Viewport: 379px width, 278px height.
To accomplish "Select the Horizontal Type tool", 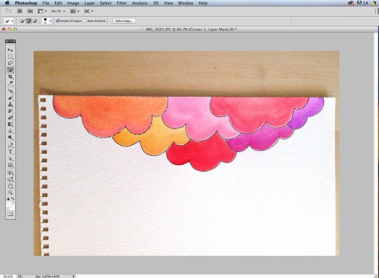I will (10, 152).
